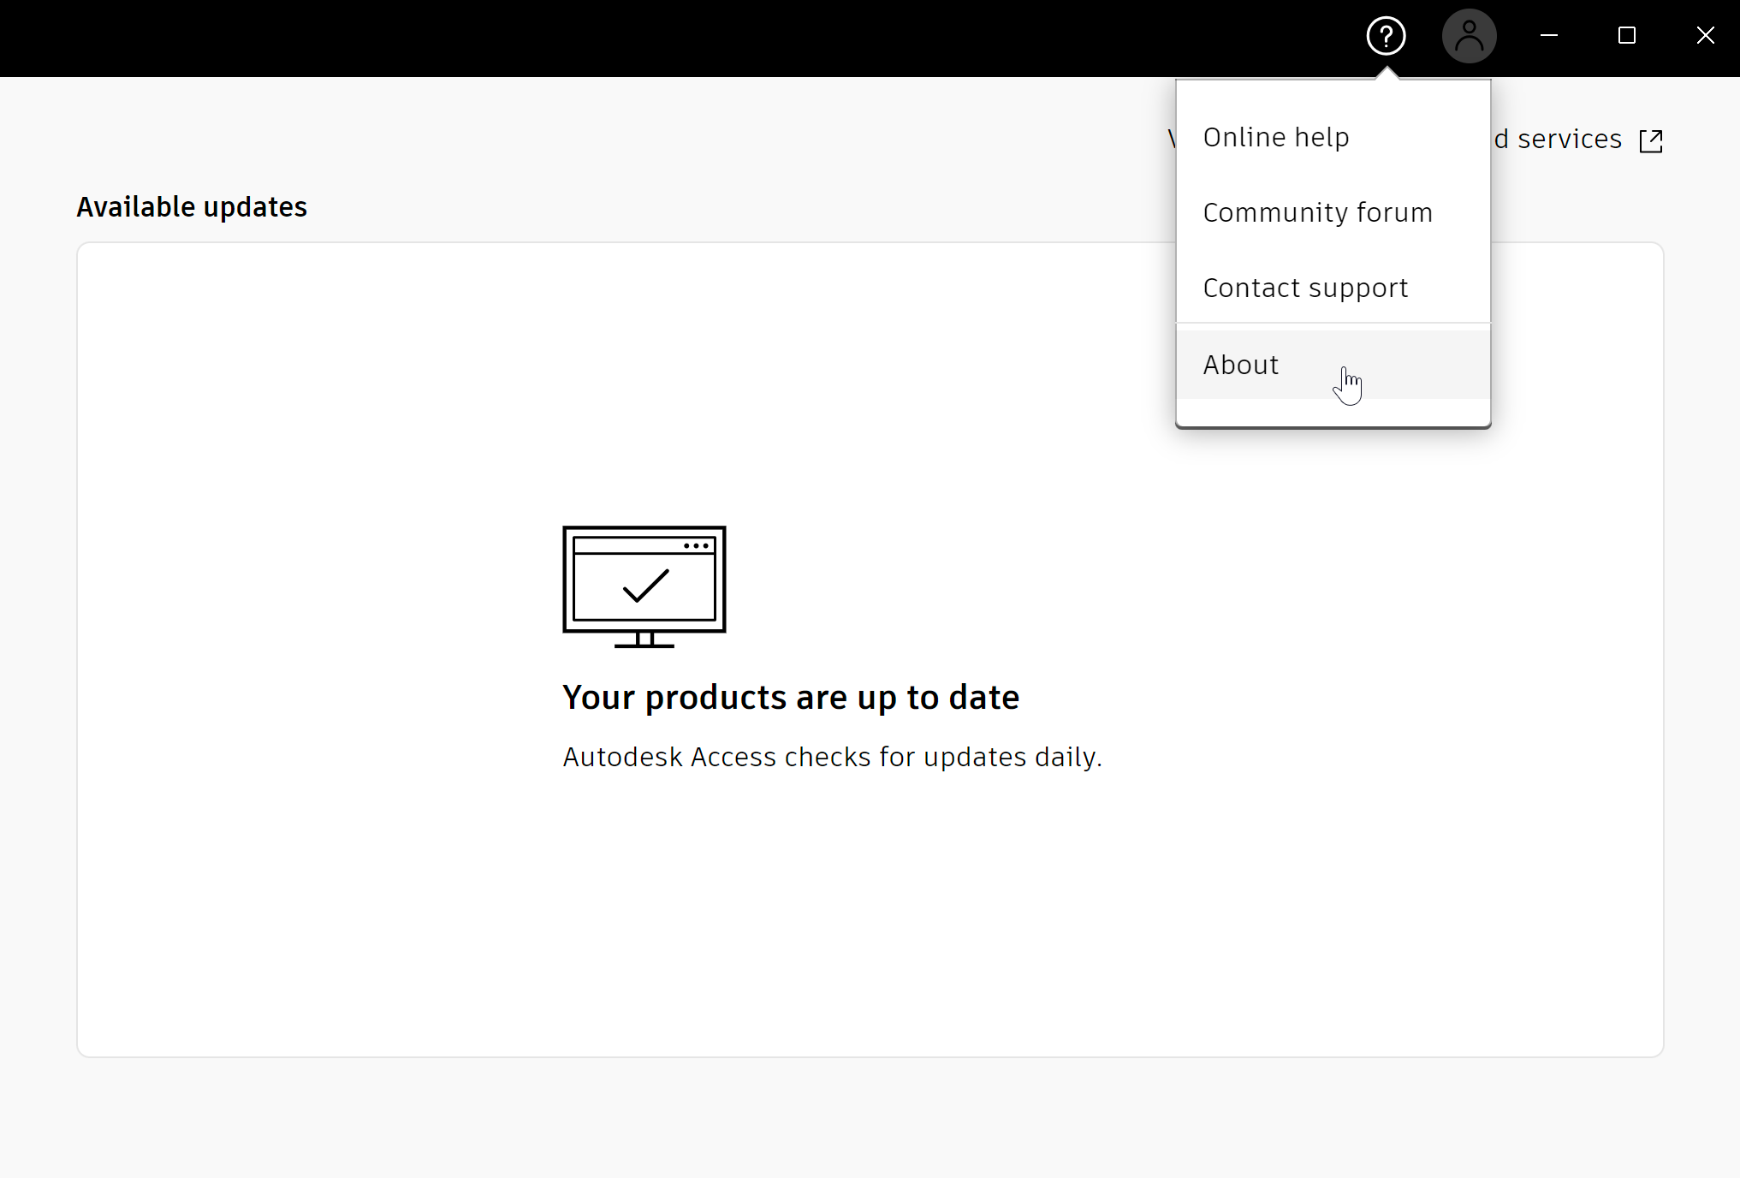Maximize the Autodesk Access window
Viewport: 1740px width, 1178px height.
[1626, 36]
